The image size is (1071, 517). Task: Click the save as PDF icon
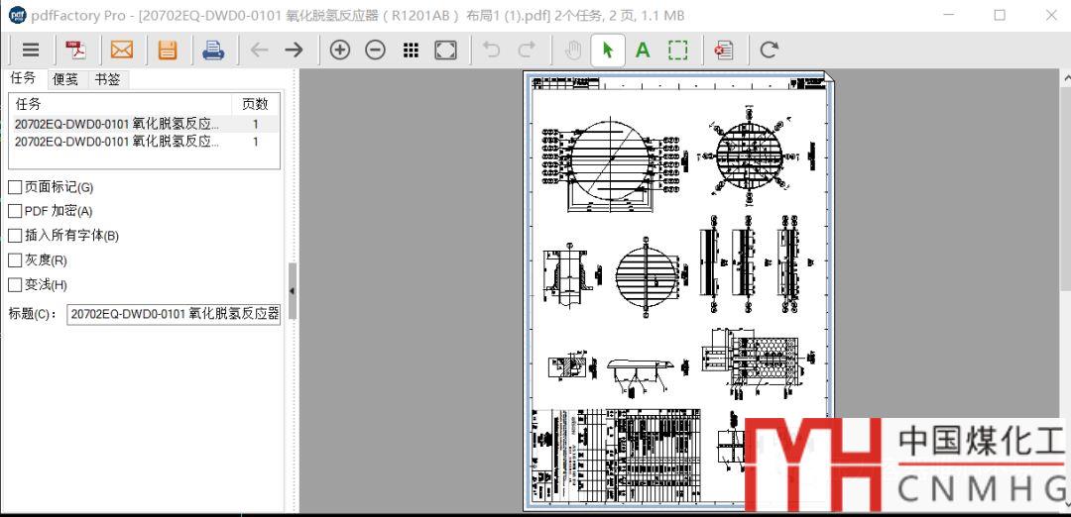[x=76, y=50]
